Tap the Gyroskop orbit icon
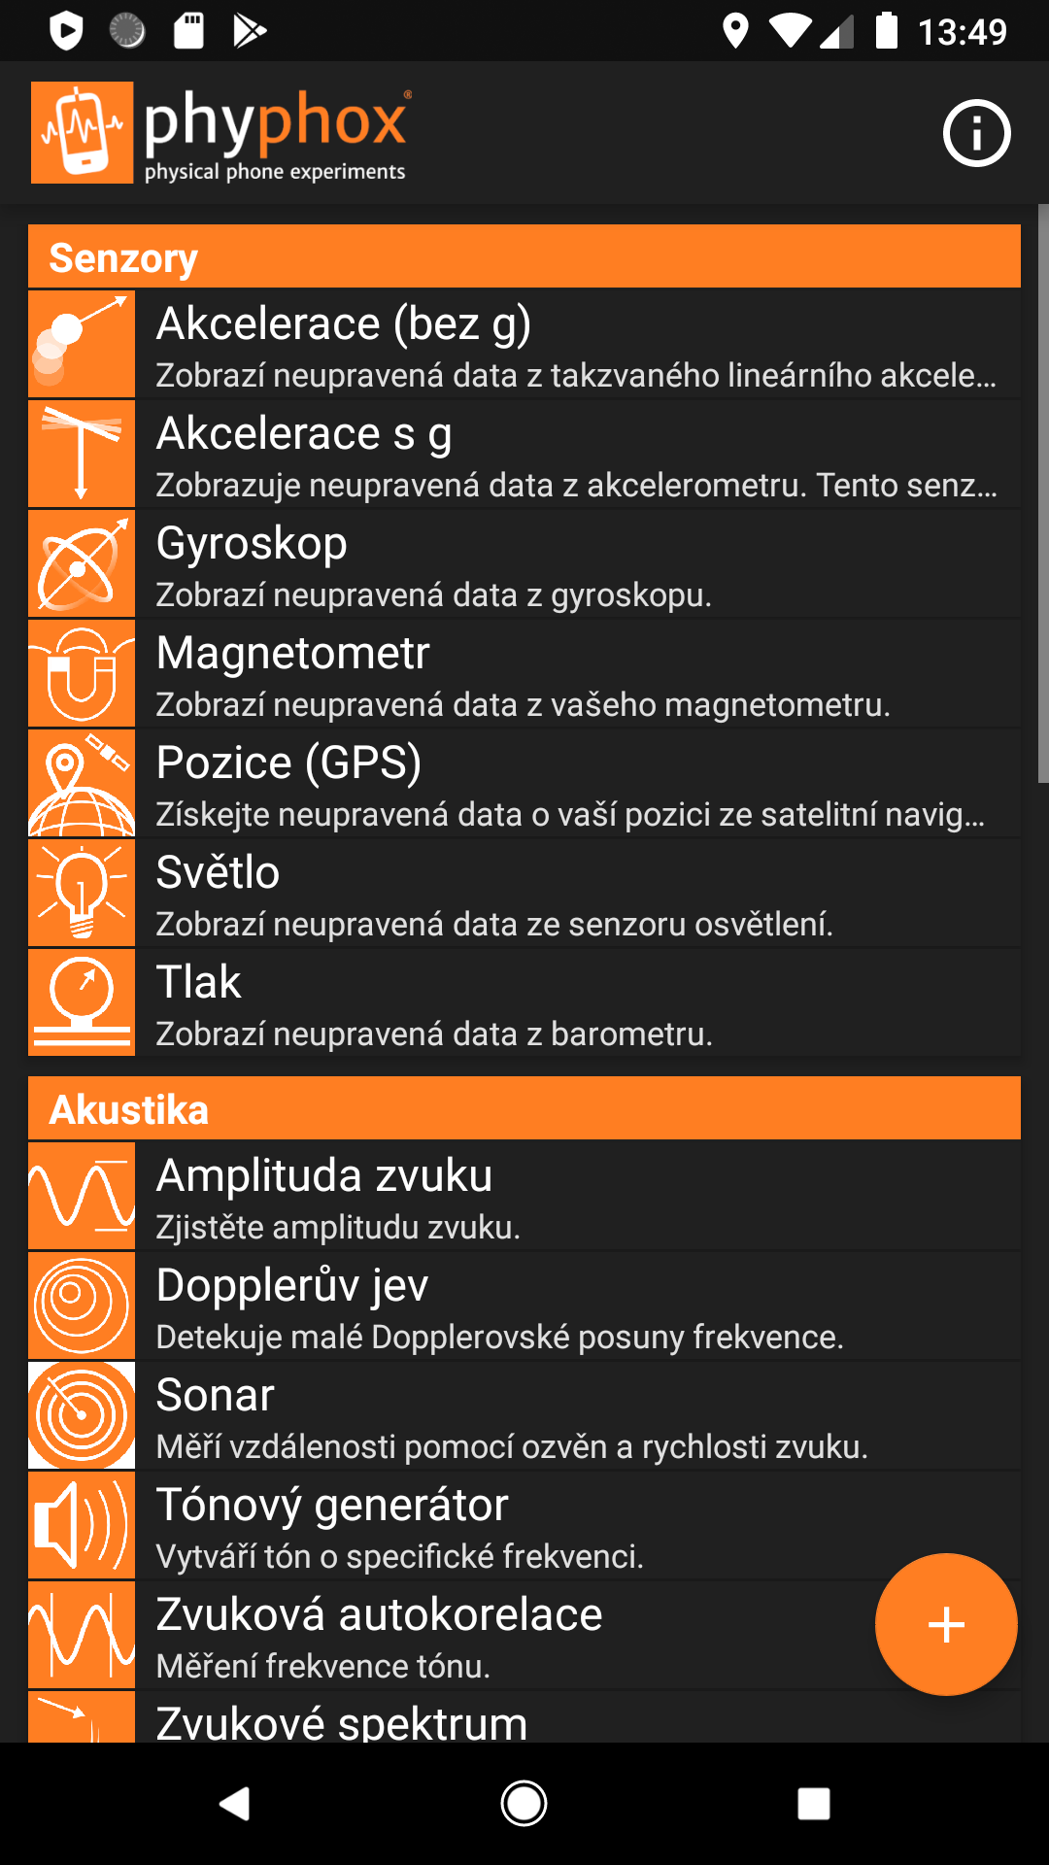 click(x=82, y=564)
